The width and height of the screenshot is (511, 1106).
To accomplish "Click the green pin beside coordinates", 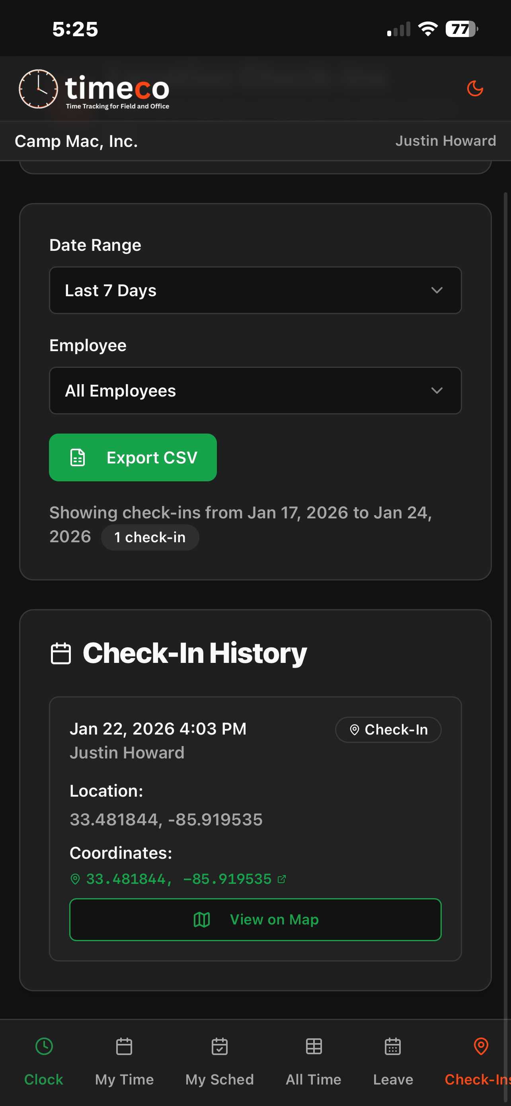I will [x=75, y=879].
